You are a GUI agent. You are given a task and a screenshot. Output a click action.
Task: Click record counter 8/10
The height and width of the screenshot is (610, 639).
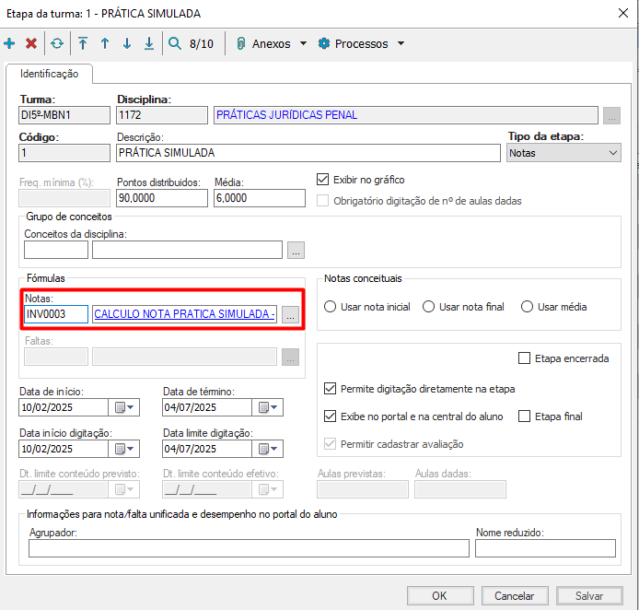pyautogui.click(x=202, y=43)
